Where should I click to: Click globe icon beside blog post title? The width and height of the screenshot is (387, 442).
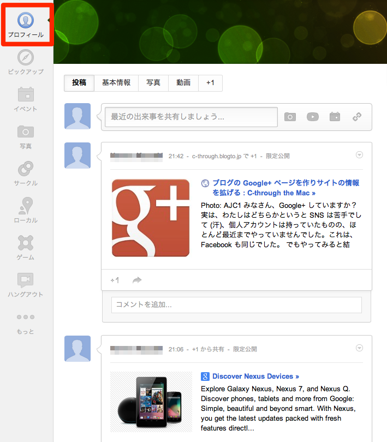tap(205, 183)
